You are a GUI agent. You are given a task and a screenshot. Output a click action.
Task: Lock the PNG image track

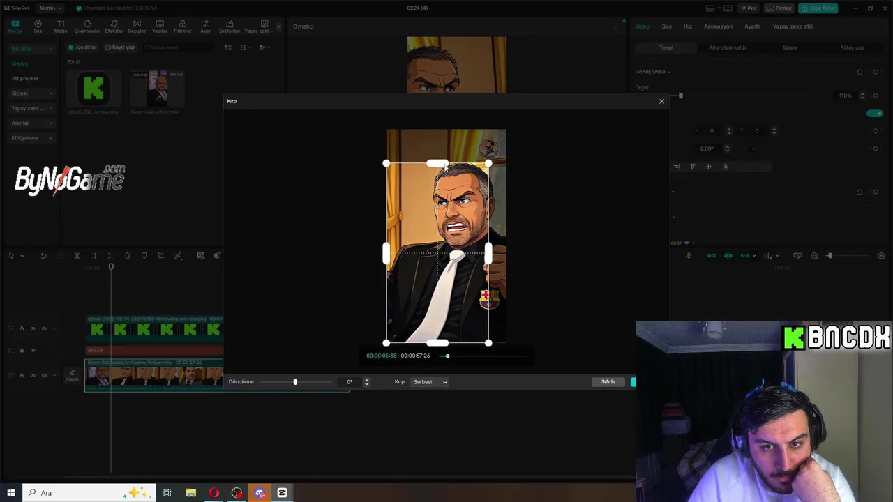[x=22, y=328]
